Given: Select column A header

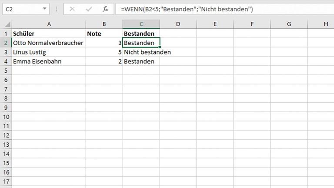Looking at the screenshot, I should [49, 24].
